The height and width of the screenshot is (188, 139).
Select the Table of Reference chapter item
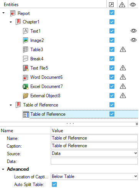tap(40, 105)
